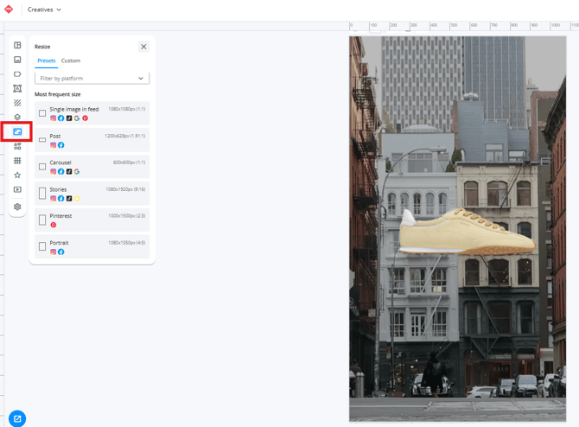Open the Layers panel icon
This screenshot has width=579, height=427.
[x=17, y=118]
